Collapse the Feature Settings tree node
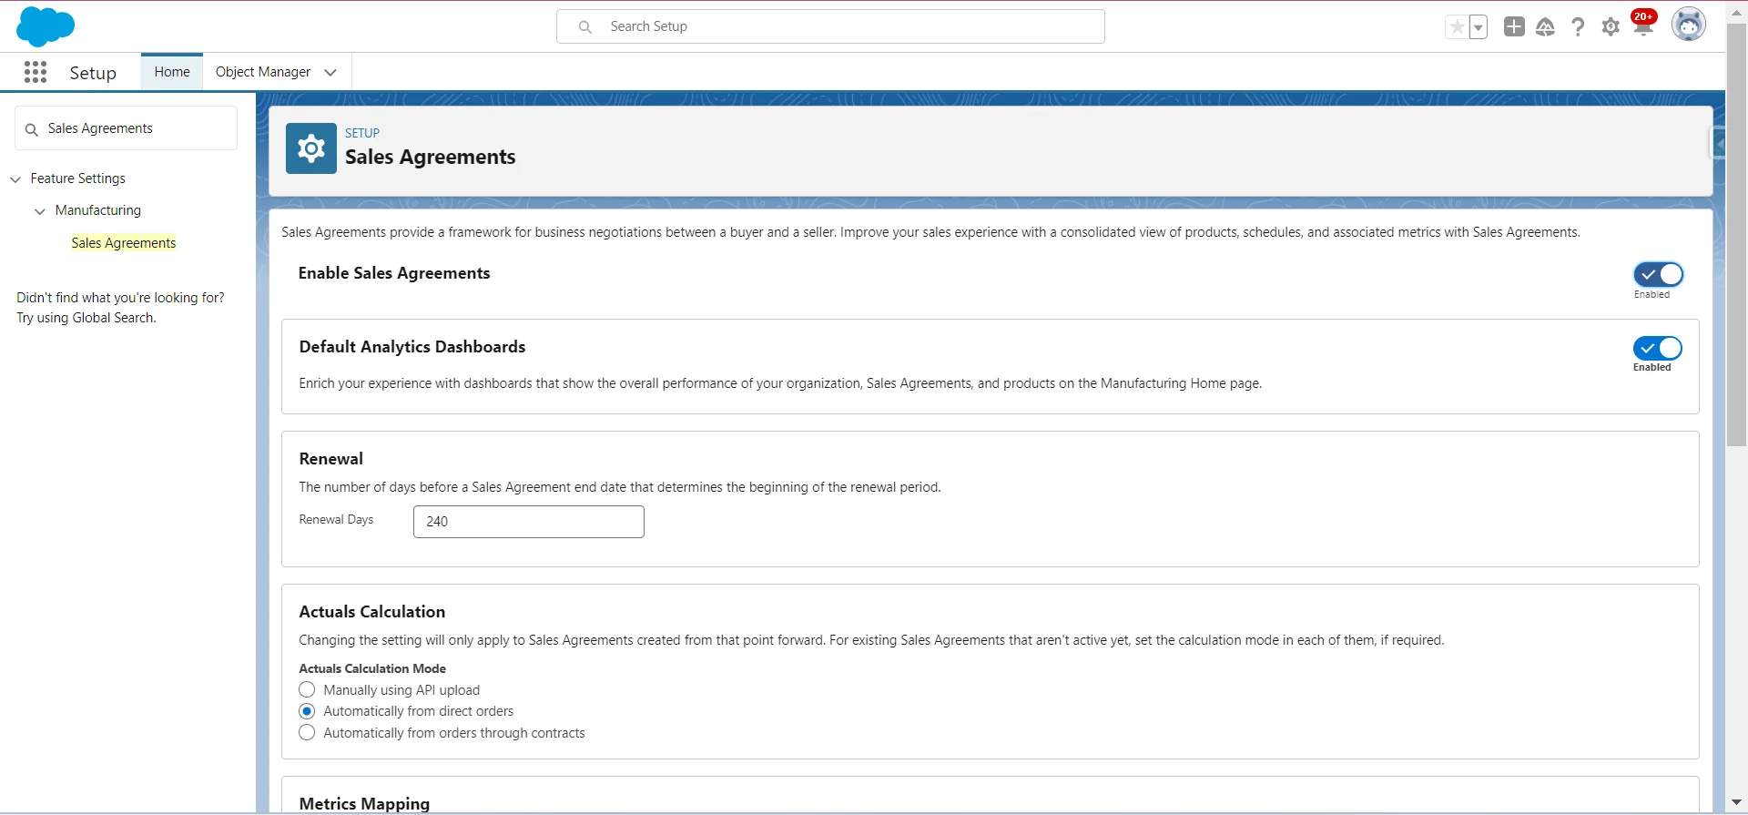 click(x=15, y=179)
